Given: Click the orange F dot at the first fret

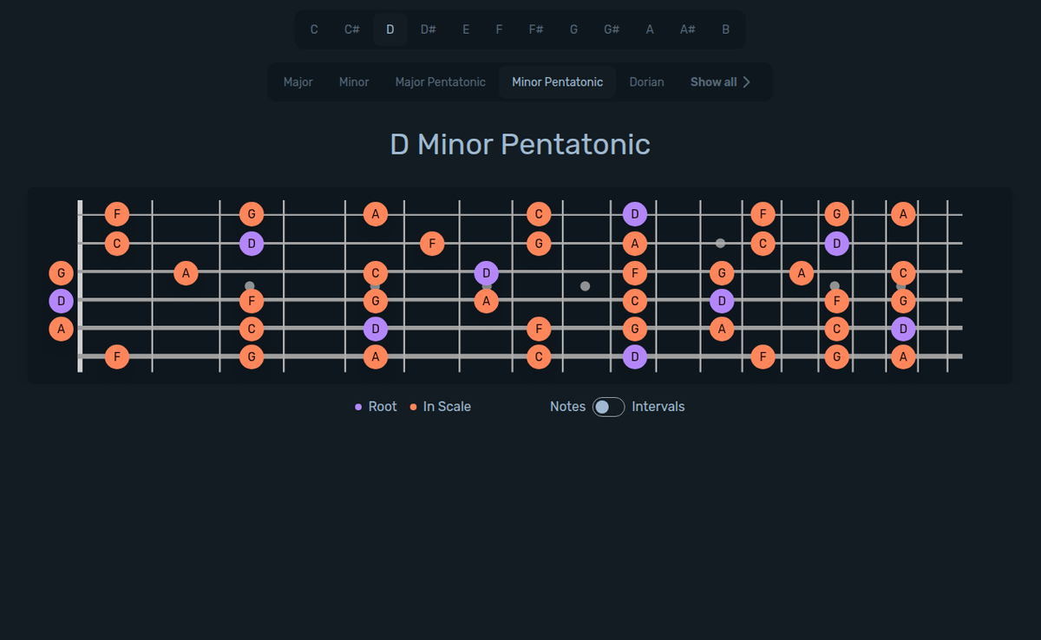Looking at the screenshot, I should click(x=116, y=213).
